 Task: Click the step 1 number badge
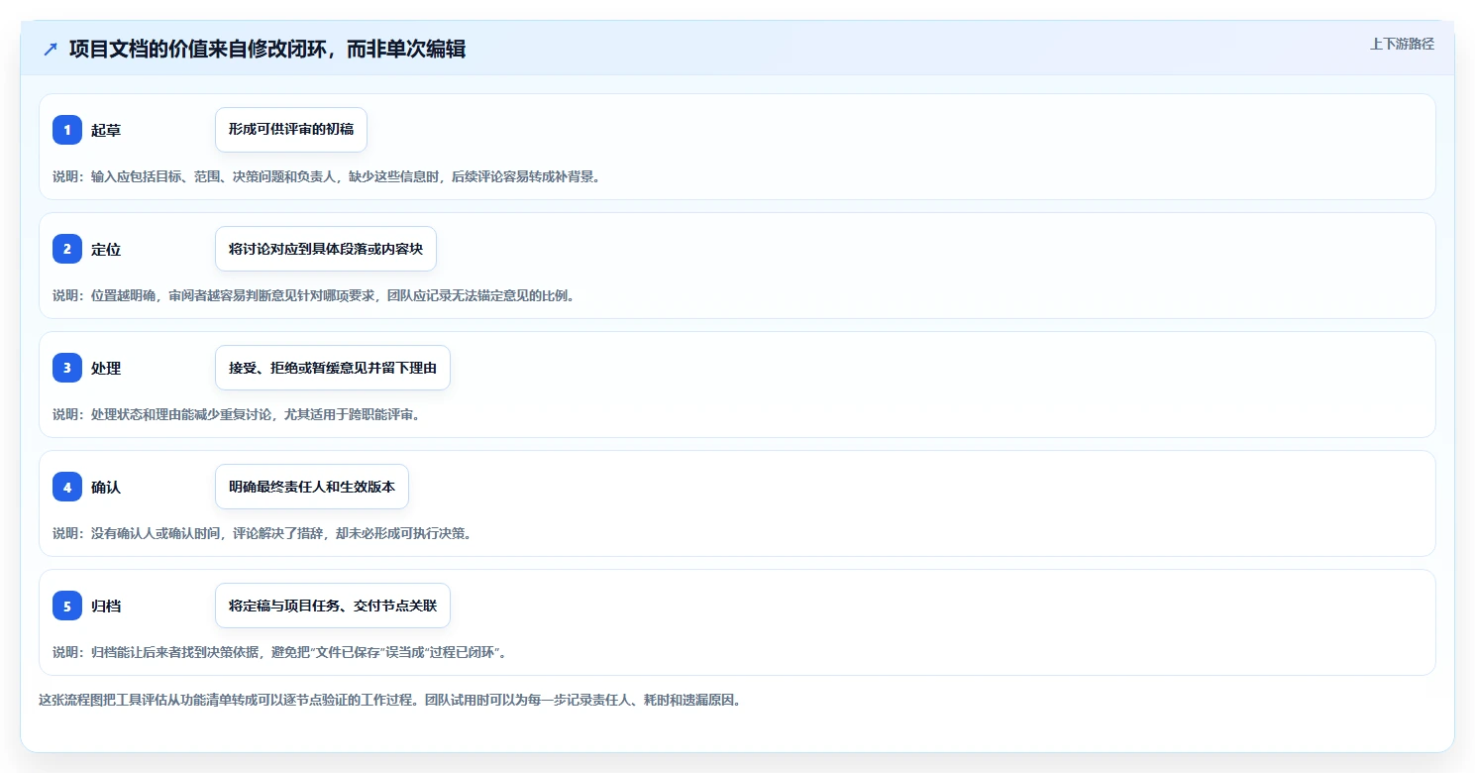click(67, 130)
